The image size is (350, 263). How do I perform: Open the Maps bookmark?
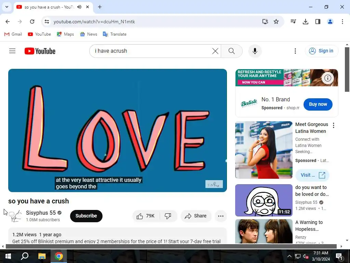click(65, 34)
